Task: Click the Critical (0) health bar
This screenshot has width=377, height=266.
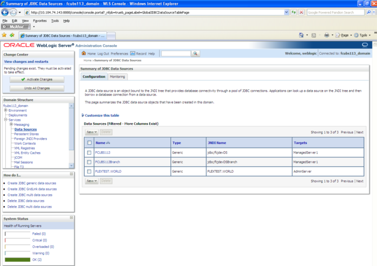Action: coord(18,240)
